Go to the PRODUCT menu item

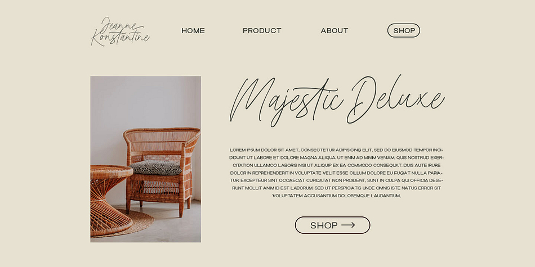tap(262, 31)
